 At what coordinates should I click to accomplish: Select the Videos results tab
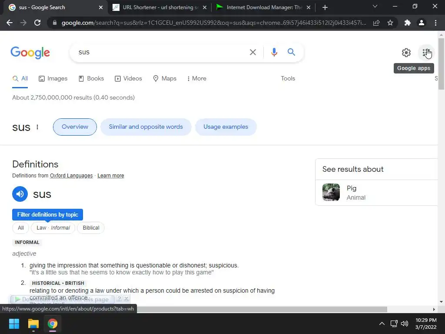[x=128, y=78]
